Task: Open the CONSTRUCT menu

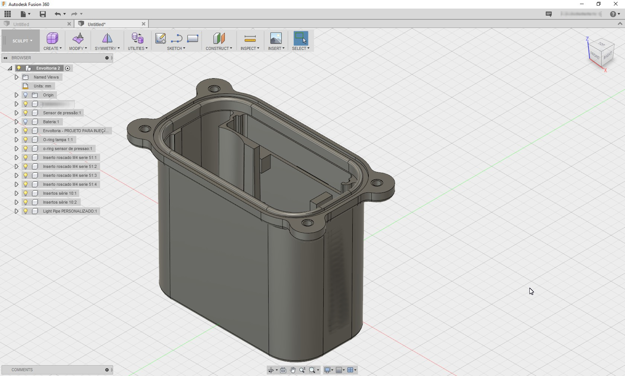Action: (x=219, y=48)
